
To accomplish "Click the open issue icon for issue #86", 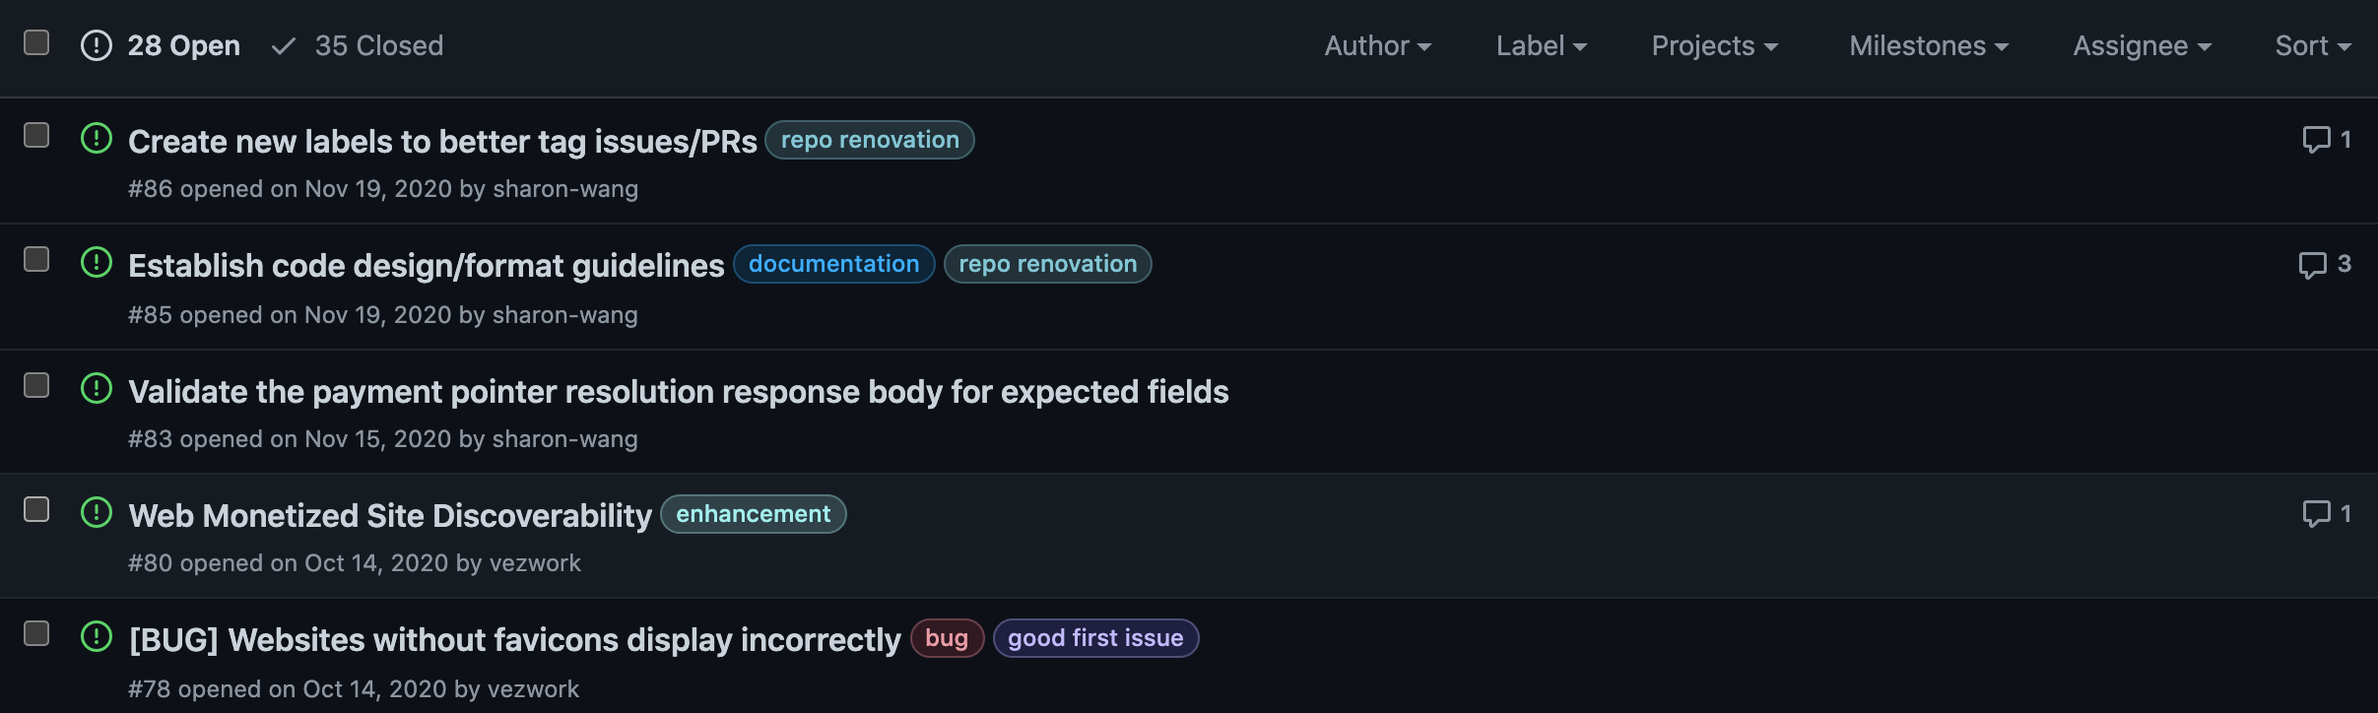I will [97, 139].
